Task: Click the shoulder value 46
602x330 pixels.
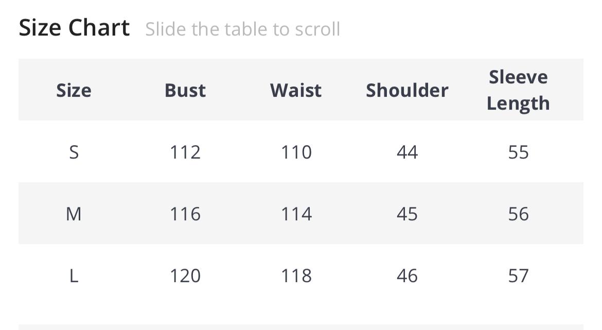Action: [x=407, y=276]
